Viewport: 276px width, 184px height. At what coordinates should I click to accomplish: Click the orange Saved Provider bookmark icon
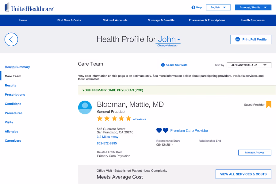(269, 105)
